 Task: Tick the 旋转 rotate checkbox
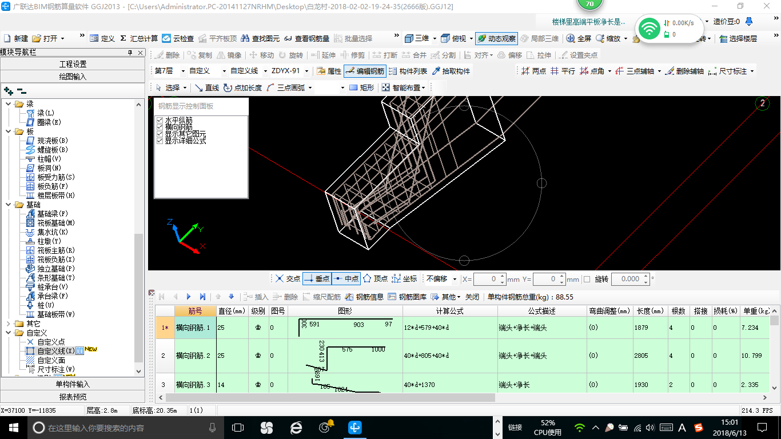point(587,280)
